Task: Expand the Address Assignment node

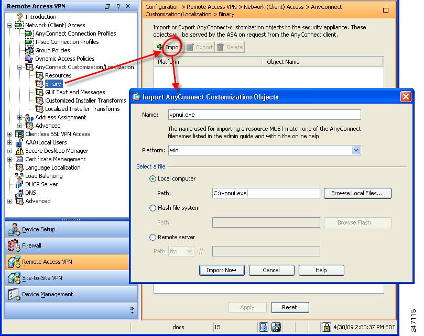Action: click(20, 117)
